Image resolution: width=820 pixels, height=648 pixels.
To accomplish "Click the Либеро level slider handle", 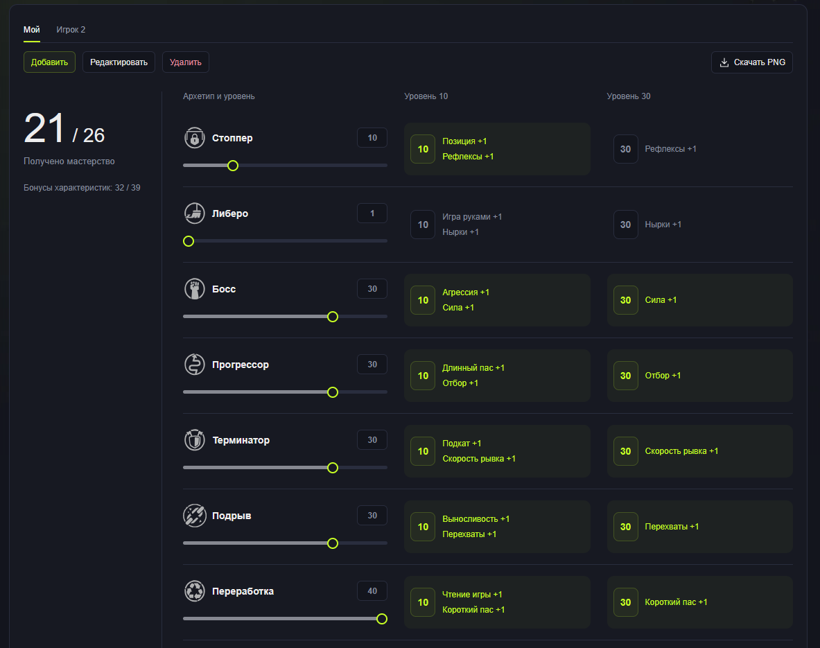I will pos(189,241).
